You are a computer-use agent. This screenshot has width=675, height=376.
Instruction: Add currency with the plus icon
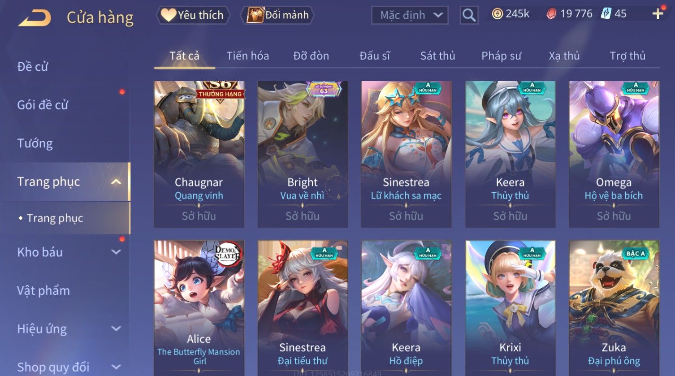coord(658,14)
